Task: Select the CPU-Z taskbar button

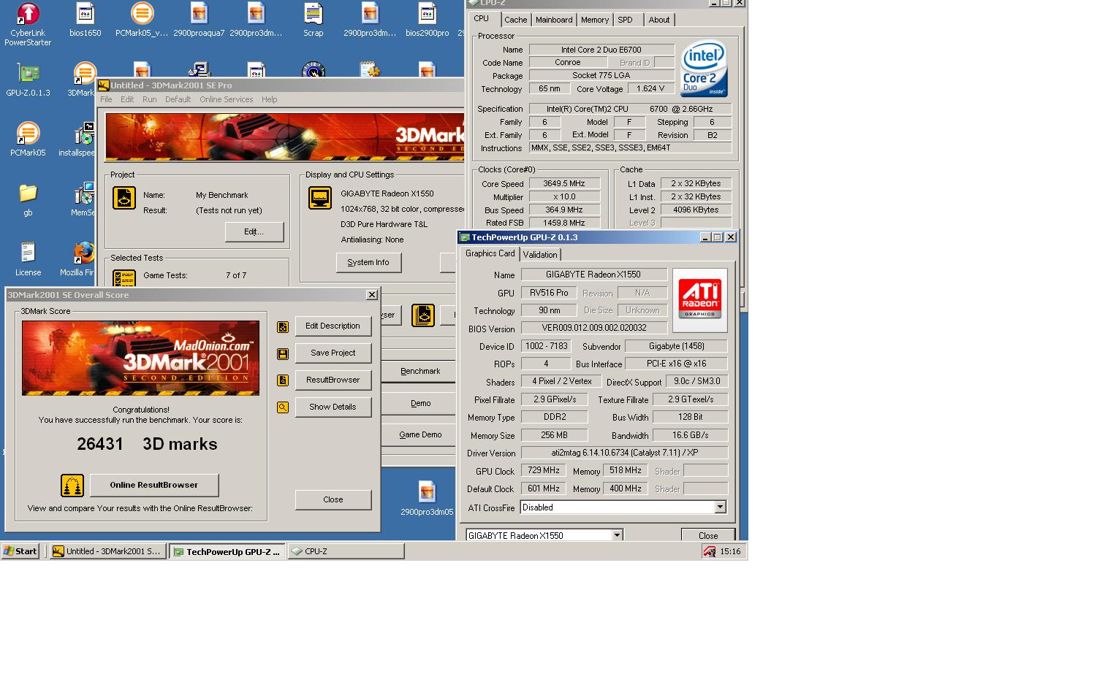Action: tap(346, 552)
